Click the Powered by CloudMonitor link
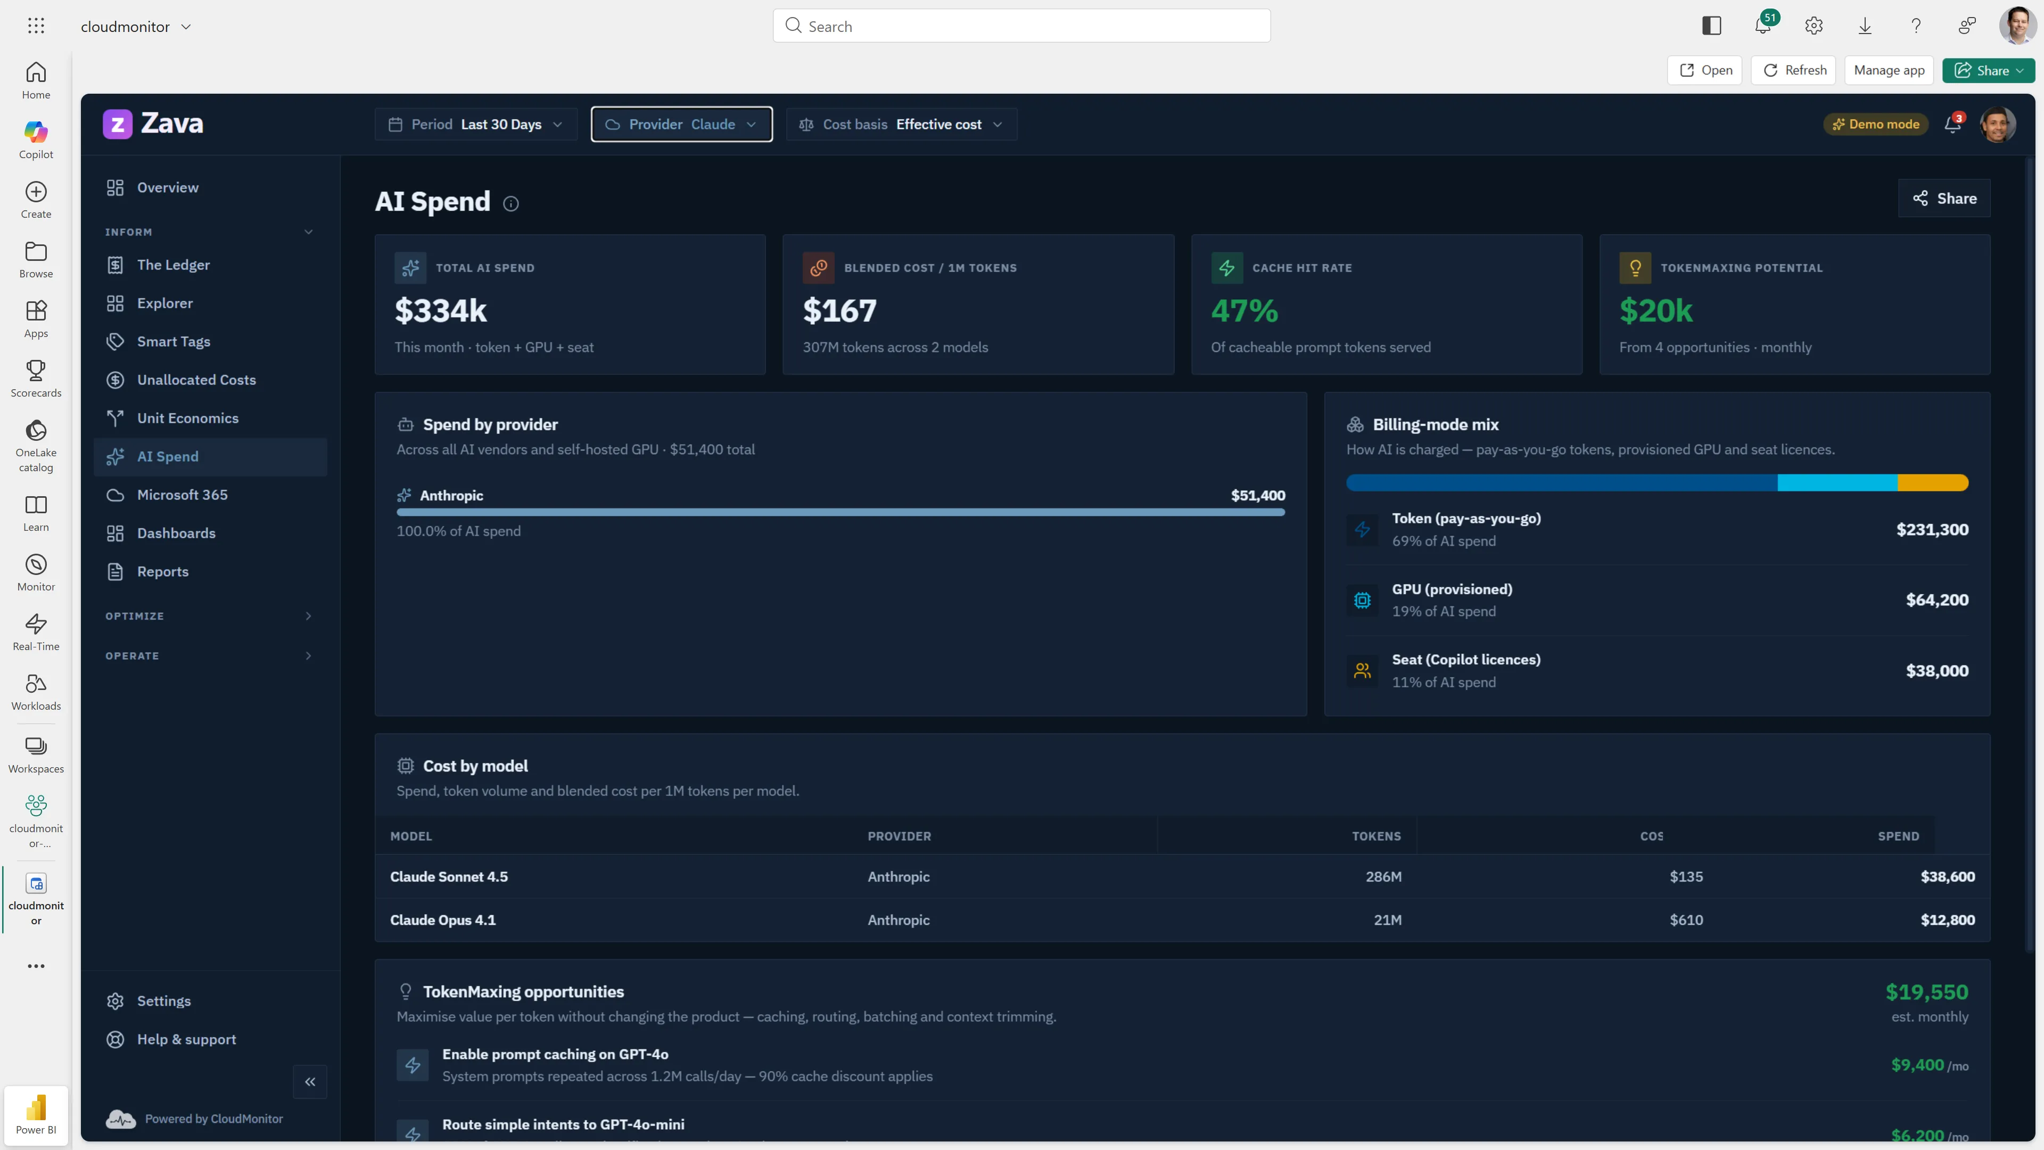 pos(194,1118)
